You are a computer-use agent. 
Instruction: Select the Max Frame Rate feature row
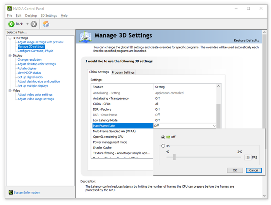coord(123,126)
